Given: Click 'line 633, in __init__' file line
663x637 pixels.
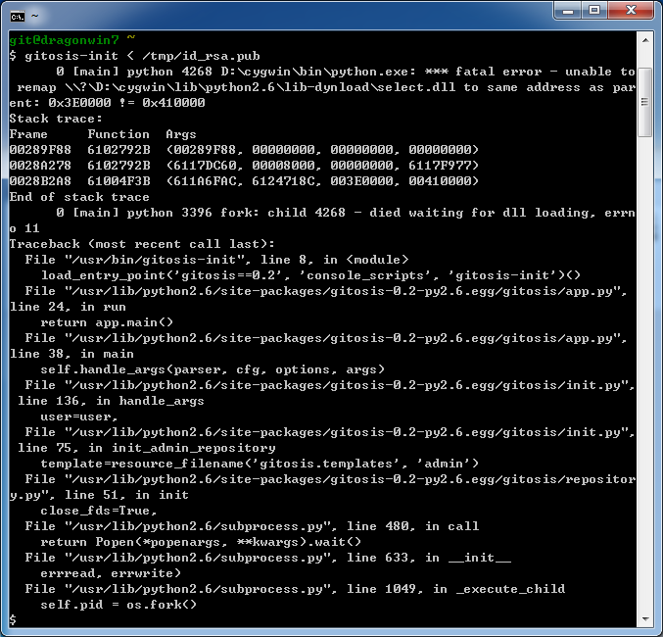Looking at the screenshot, I should [267, 558].
